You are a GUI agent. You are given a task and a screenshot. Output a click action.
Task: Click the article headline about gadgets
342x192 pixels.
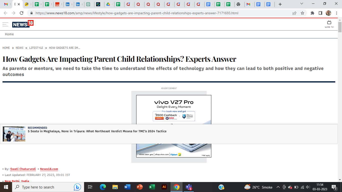point(119,59)
